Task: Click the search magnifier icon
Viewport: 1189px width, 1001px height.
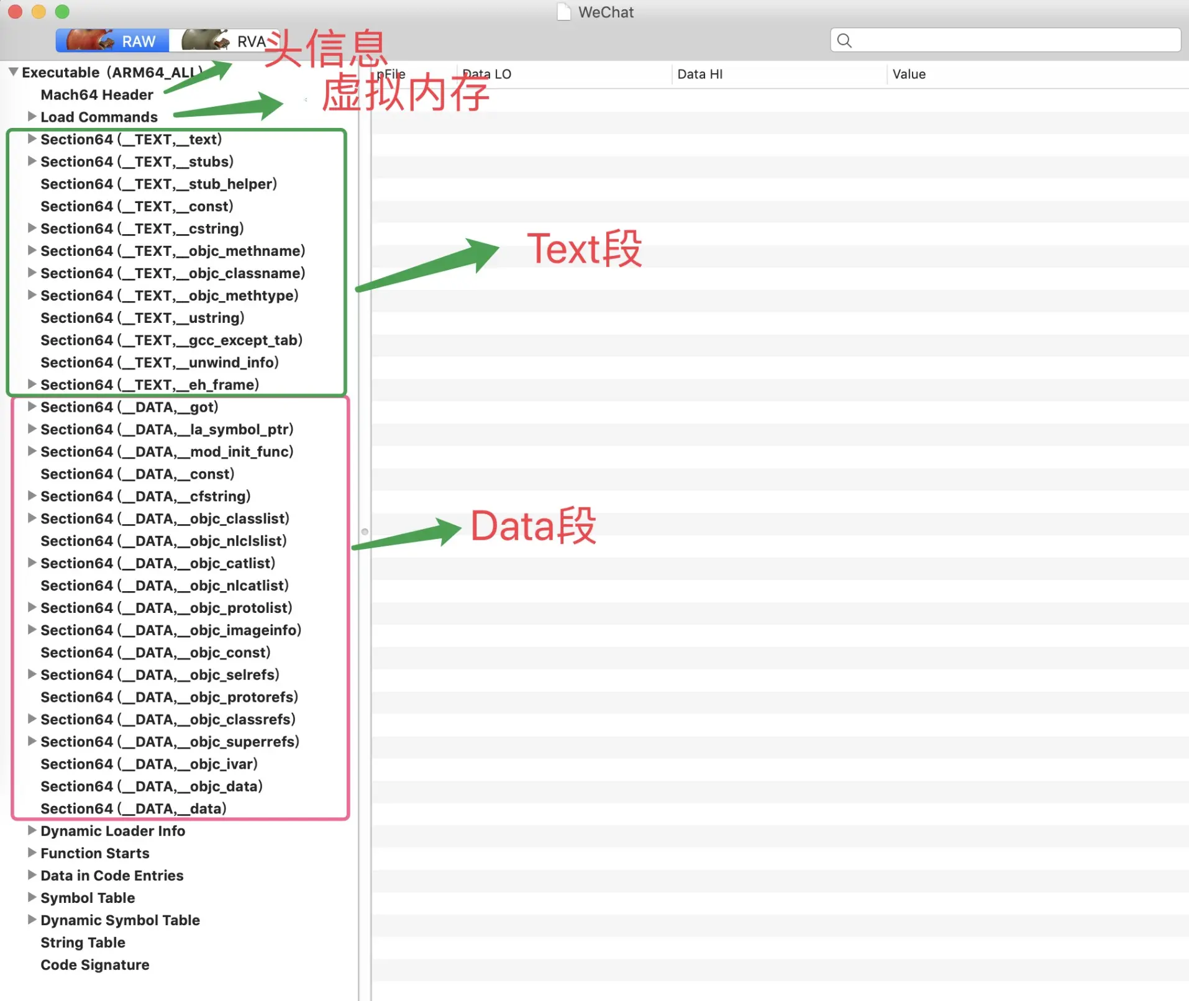Action: (x=844, y=41)
